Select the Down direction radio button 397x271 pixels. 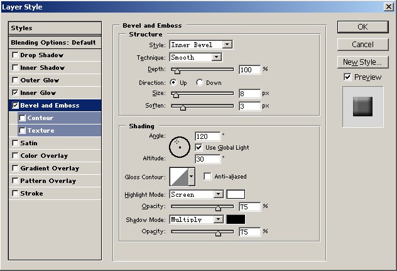(x=200, y=82)
